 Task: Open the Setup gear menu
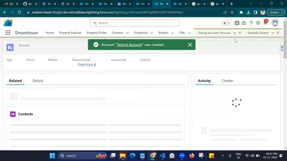258,23
